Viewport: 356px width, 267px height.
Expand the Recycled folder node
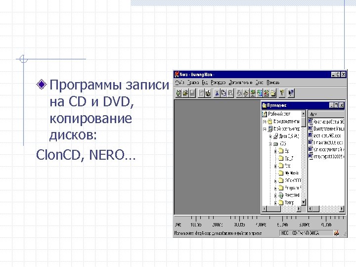[x=275, y=195]
